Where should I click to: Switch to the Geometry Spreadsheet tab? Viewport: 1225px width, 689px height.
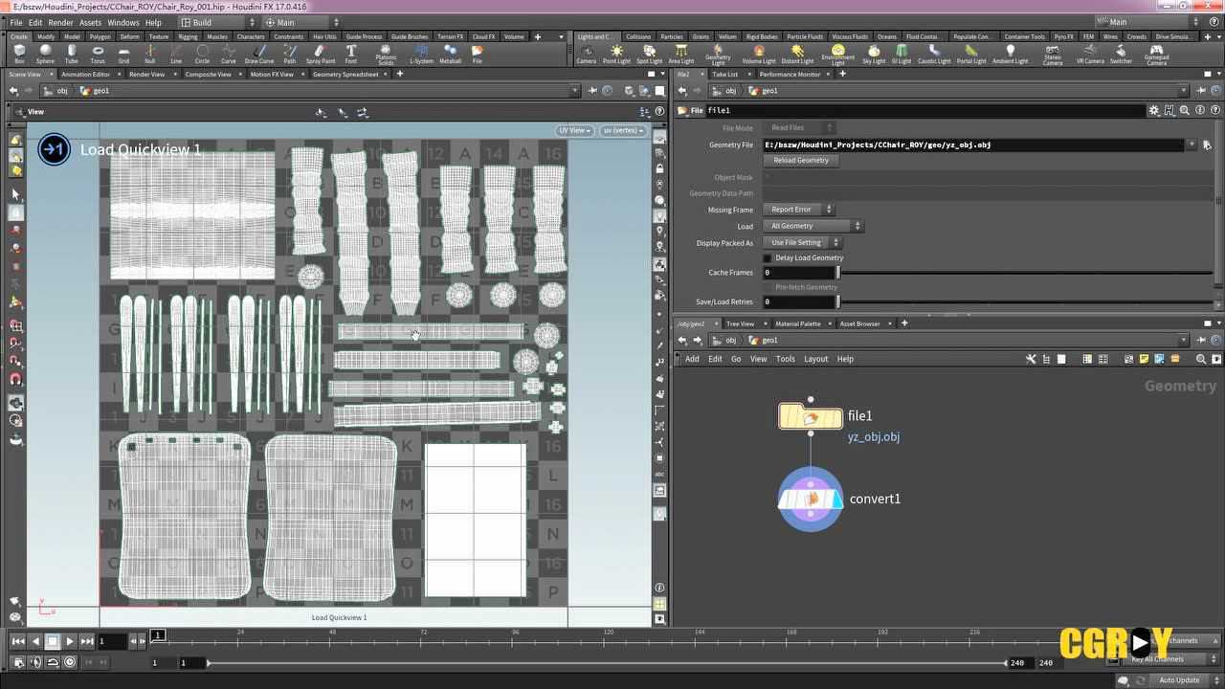(345, 75)
